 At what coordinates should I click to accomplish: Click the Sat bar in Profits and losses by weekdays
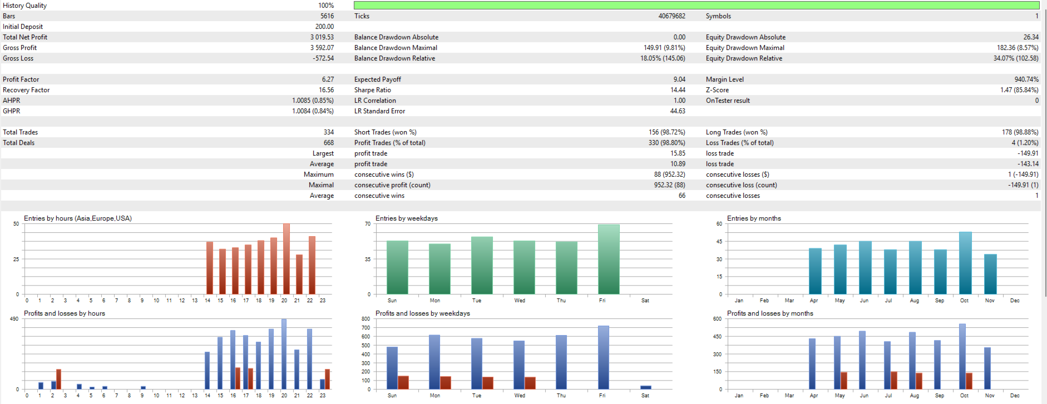(x=645, y=387)
